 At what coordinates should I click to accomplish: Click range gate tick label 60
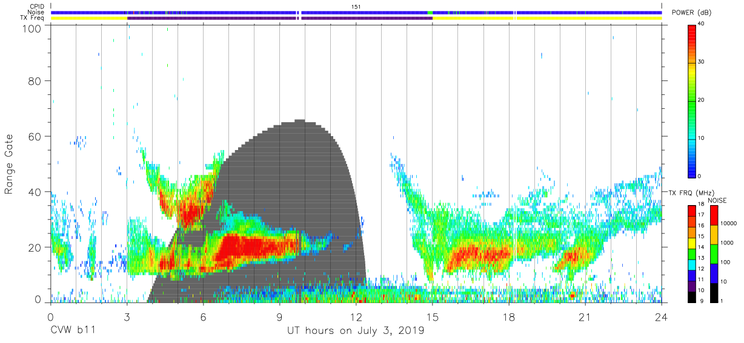click(34, 136)
